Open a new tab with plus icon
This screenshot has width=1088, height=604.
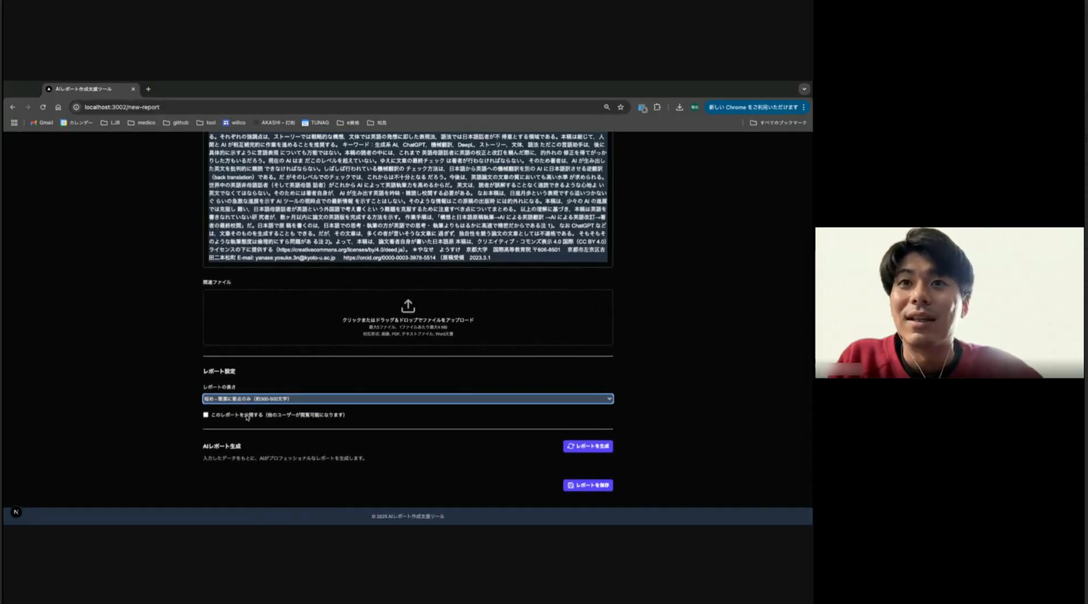(x=148, y=89)
